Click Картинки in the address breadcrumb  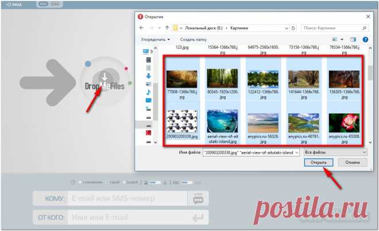(239, 28)
